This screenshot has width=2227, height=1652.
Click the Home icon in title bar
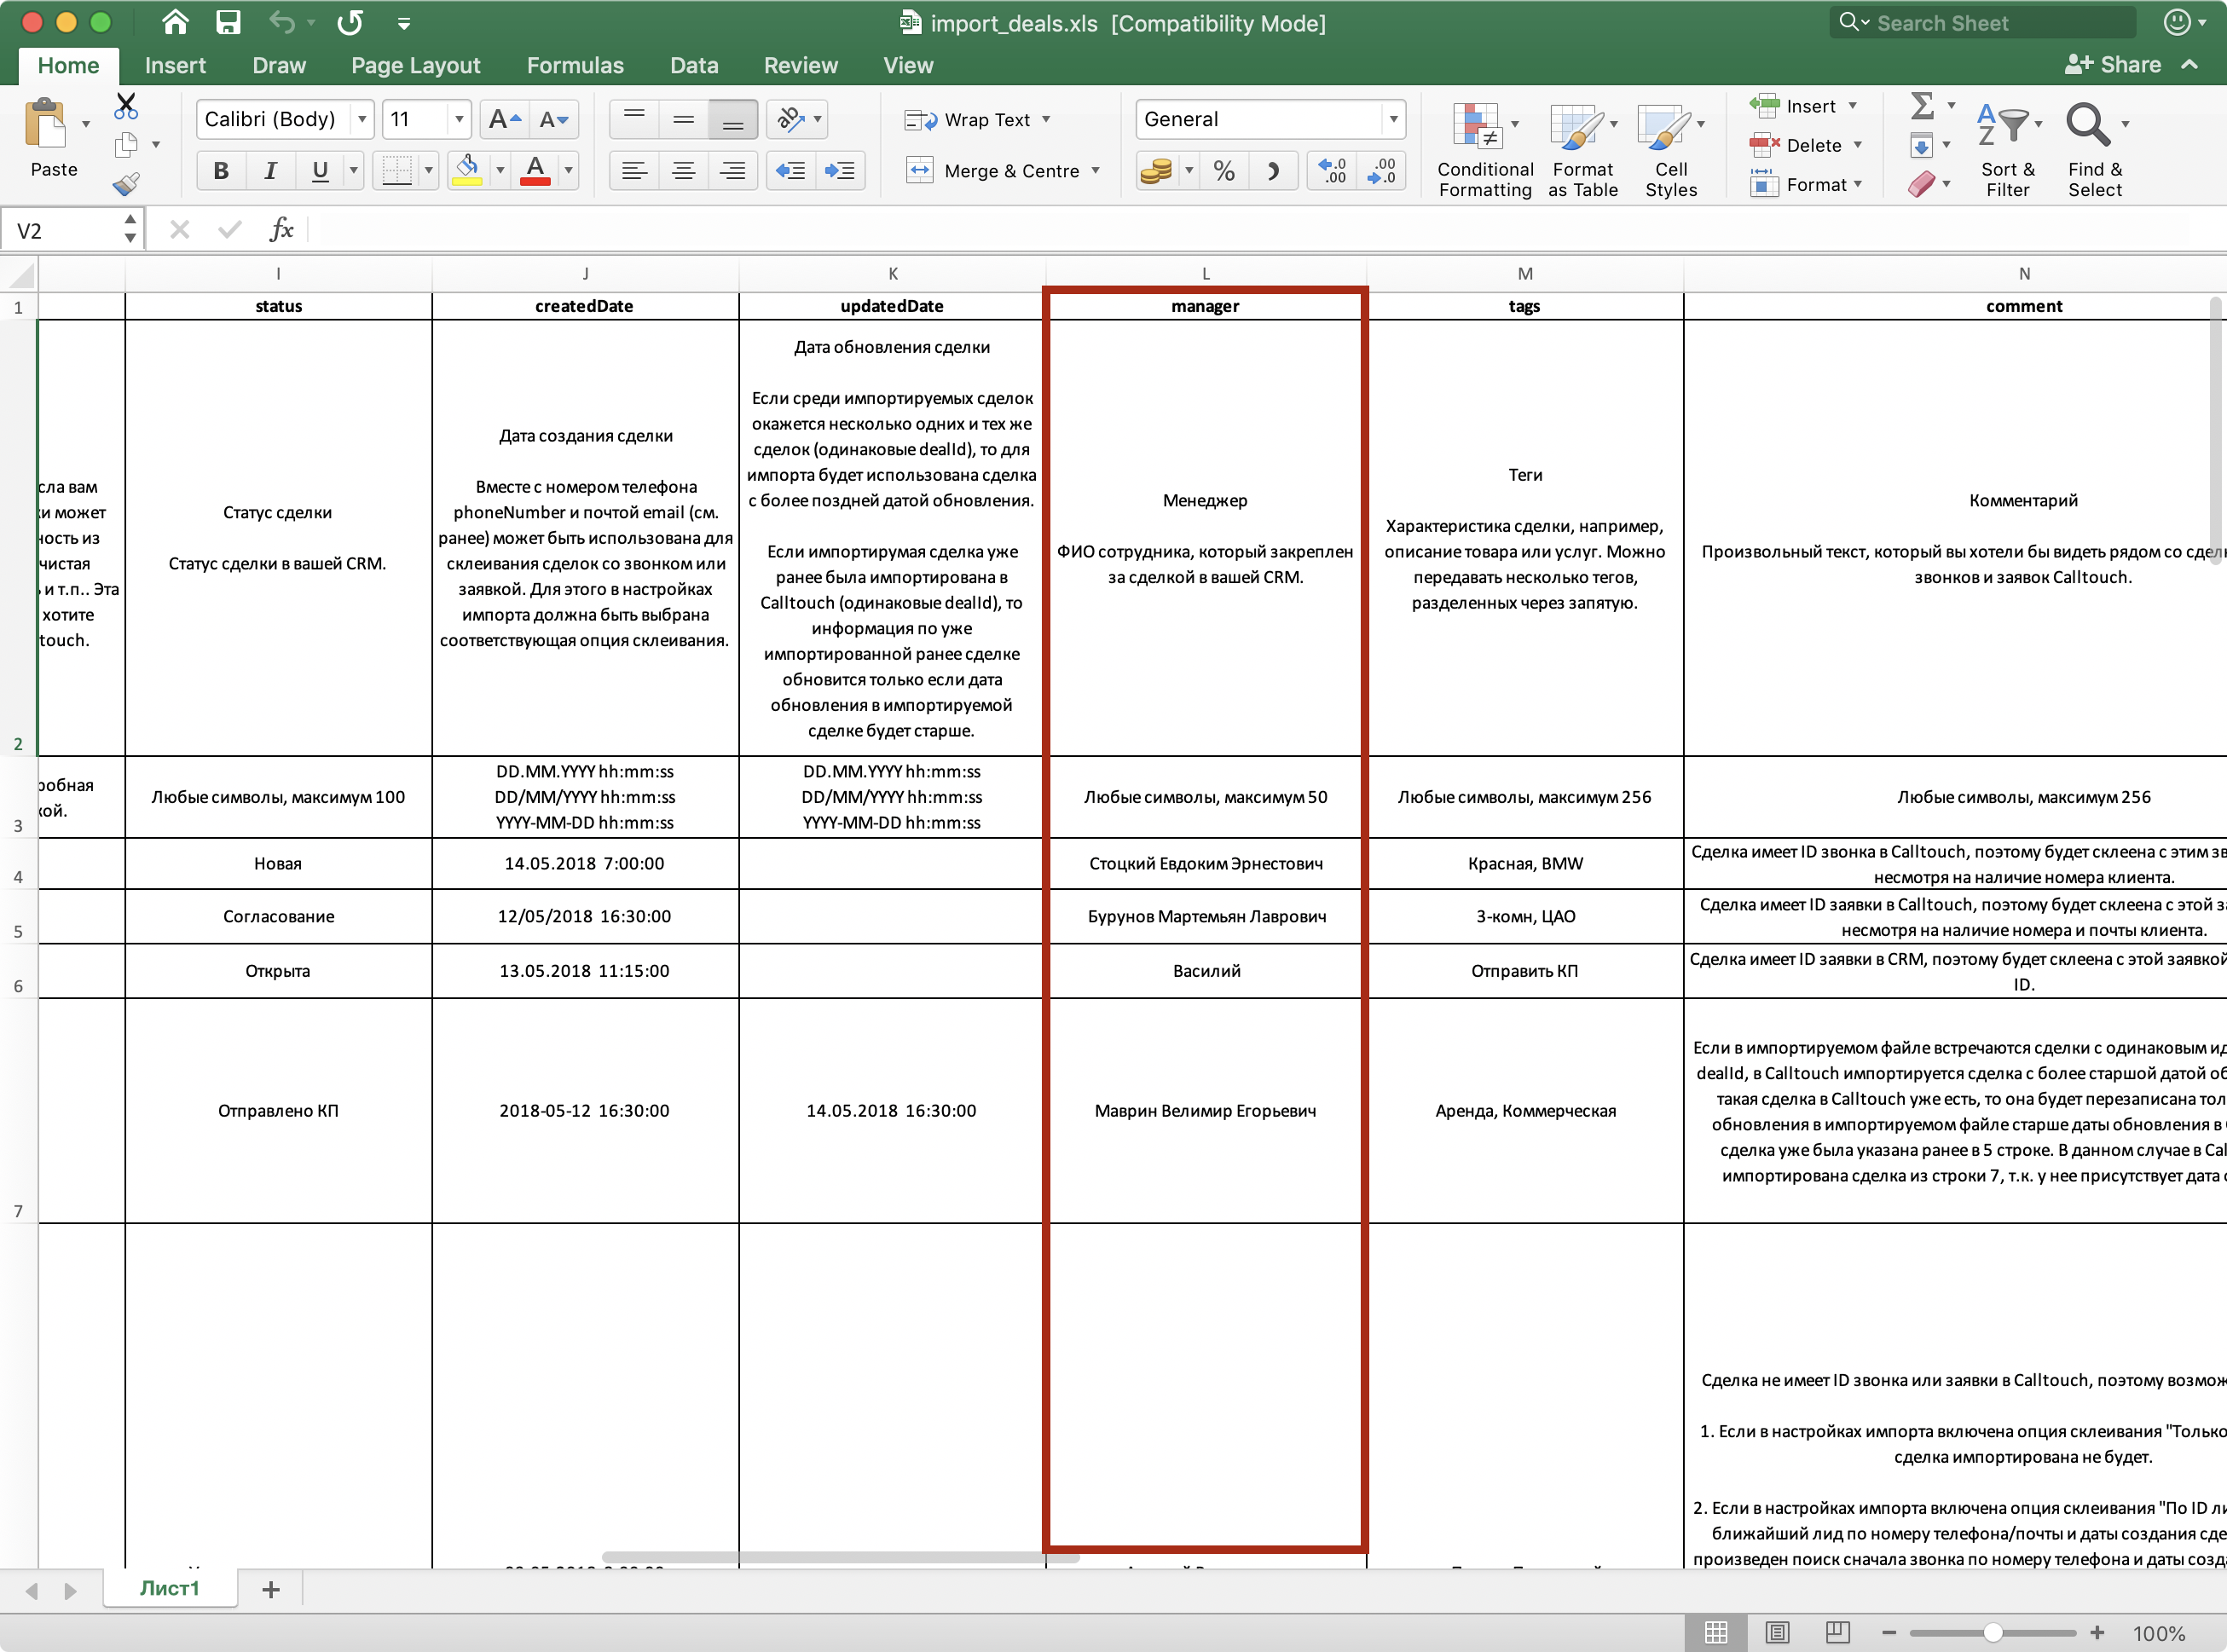[x=175, y=22]
